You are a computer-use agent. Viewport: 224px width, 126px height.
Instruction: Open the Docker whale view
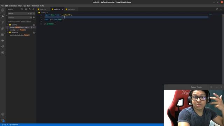pos(3,41)
